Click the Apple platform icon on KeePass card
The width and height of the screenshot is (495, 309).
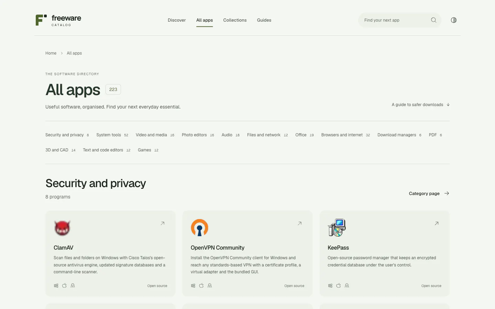coord(339,286)
